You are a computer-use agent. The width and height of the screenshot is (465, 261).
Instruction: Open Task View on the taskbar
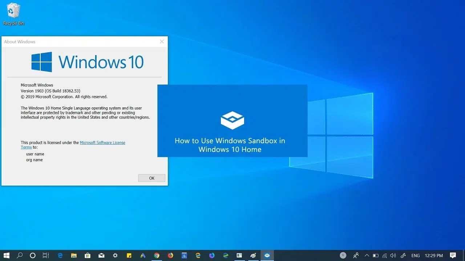pos(45,255)
